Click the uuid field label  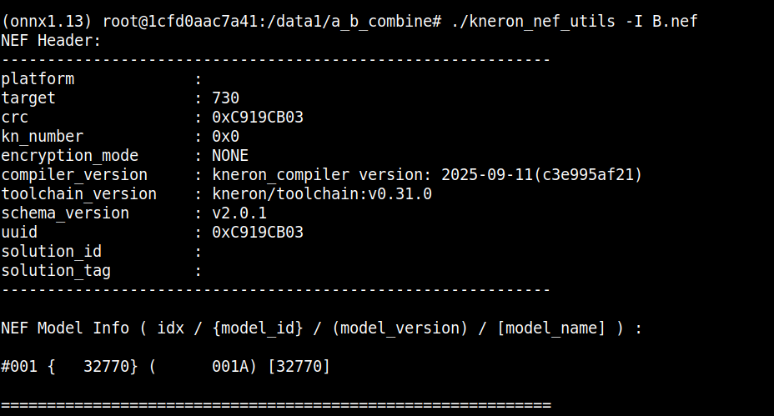[19, 233]
